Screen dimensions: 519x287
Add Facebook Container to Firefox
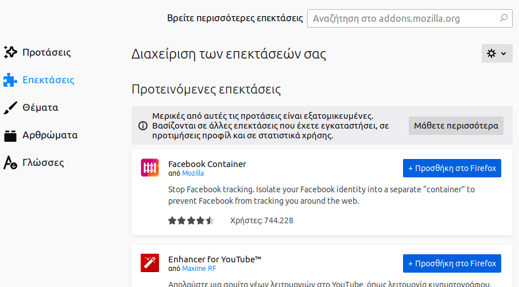452,168
